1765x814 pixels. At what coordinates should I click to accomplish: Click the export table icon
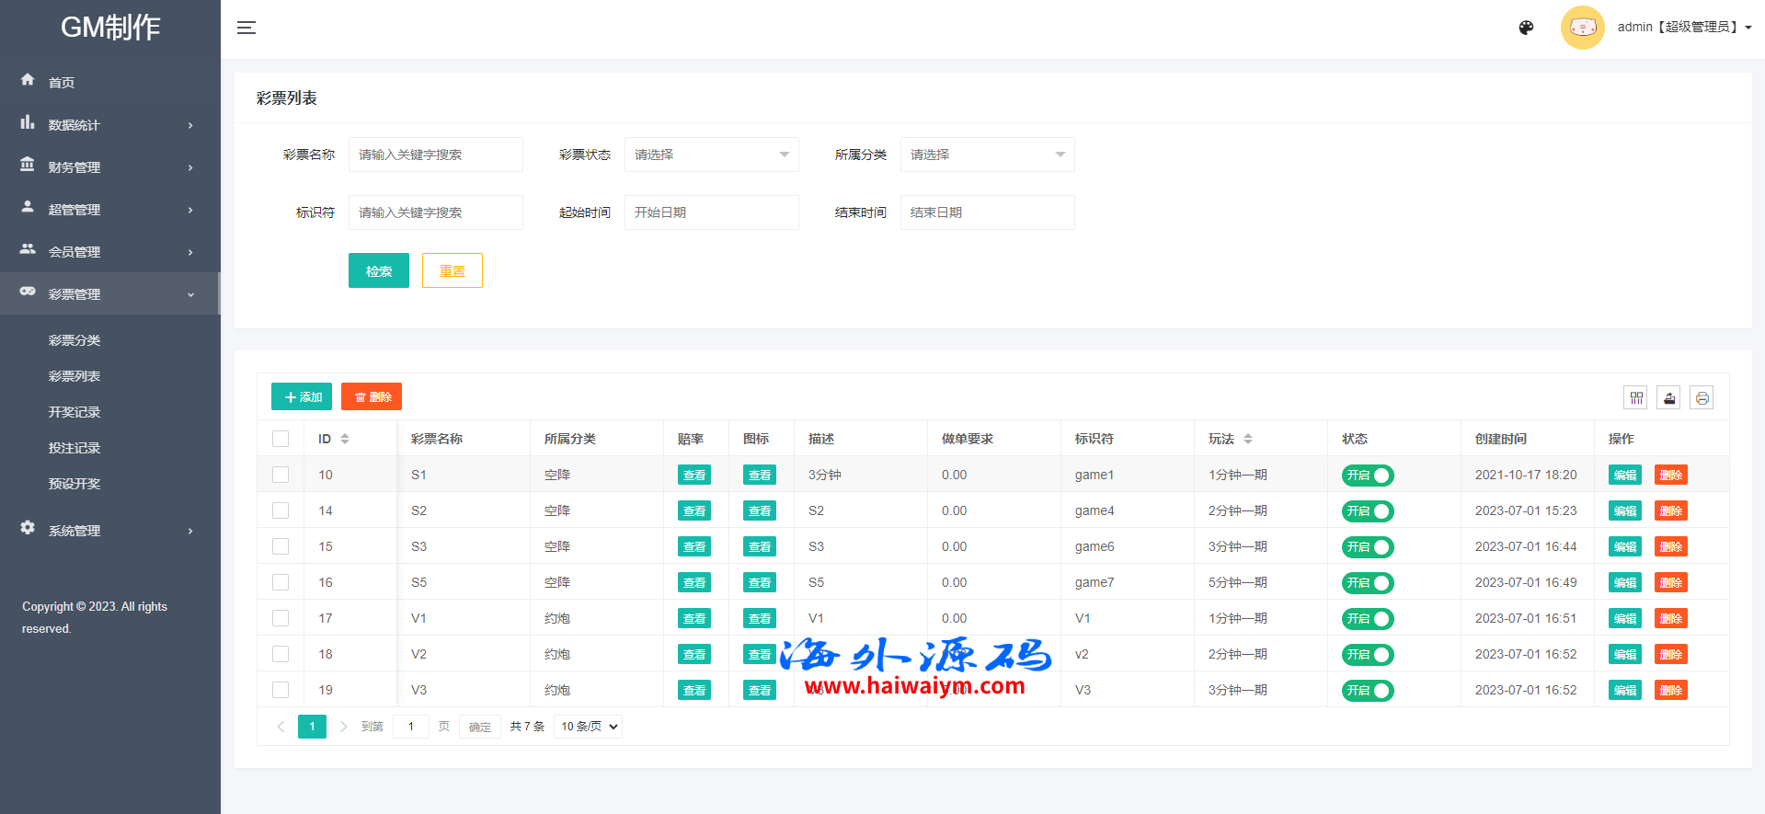1668,398
